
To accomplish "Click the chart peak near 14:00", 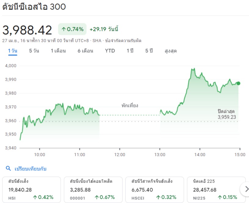I will point(193,69).
